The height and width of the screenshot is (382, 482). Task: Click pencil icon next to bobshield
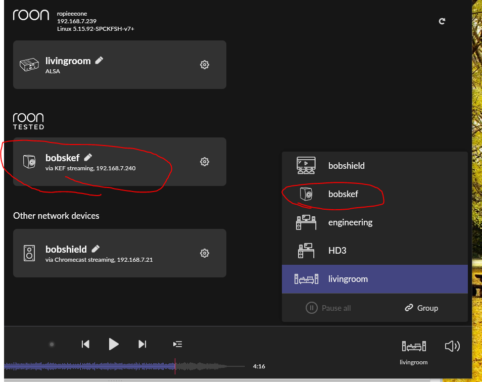coord(96,249)
